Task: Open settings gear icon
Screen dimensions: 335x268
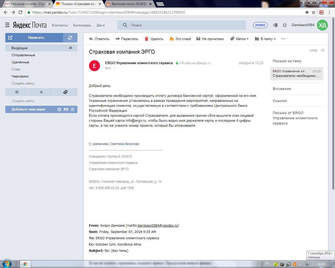Action: tap(285, 25)
